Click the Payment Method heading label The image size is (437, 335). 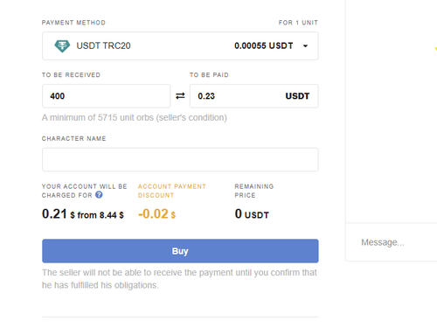click(x=73, y=23)
